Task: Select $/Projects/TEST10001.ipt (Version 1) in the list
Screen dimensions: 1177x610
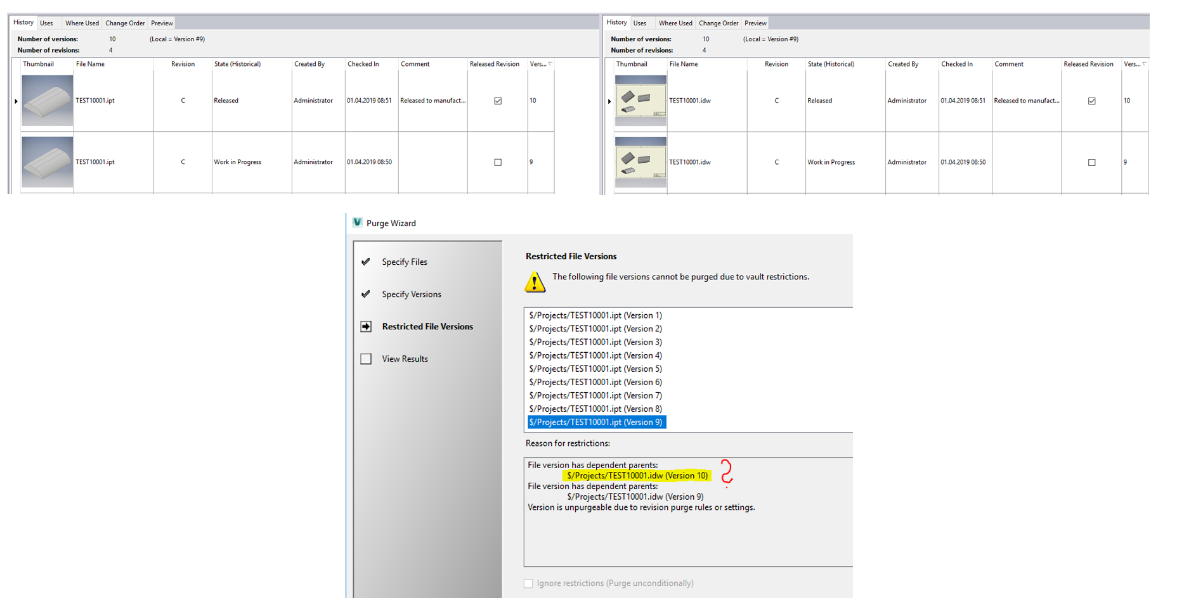Action: pyautogui.click(x=595, y=315)
